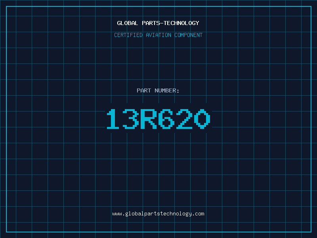Select the part number 13R620

(158, 119)
